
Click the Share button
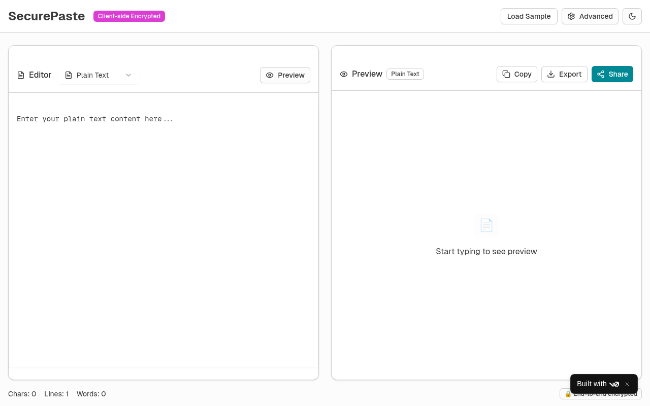[x=612, y=74]
